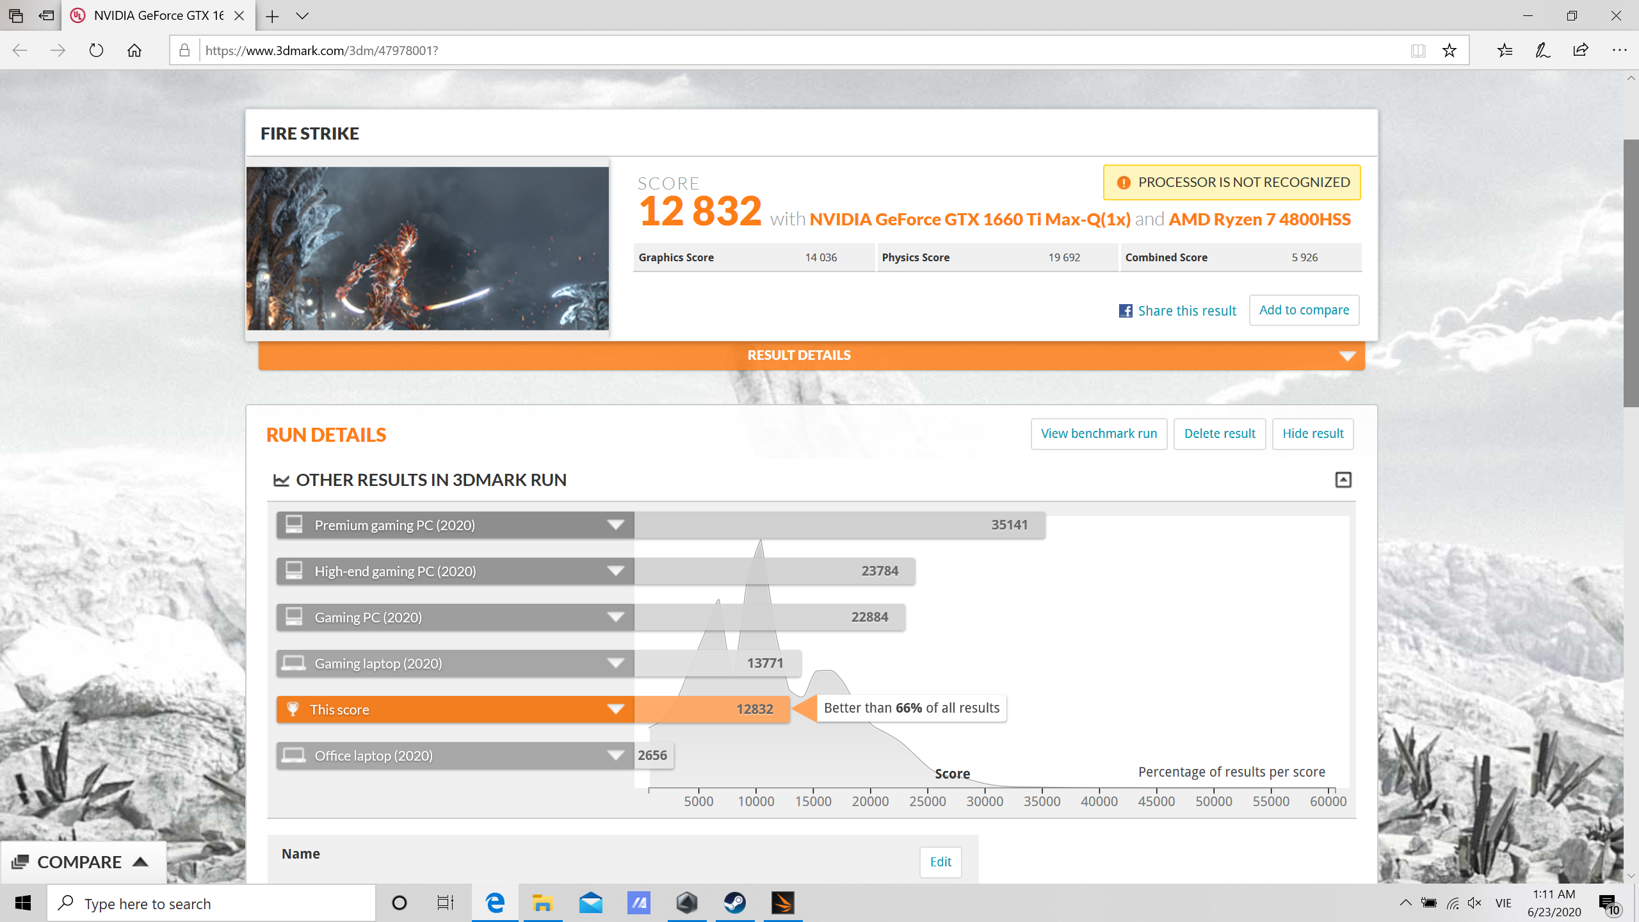Go to the browser Home page
The image size is (1639, 922).
pyautogui.click(x=134, y=51)
